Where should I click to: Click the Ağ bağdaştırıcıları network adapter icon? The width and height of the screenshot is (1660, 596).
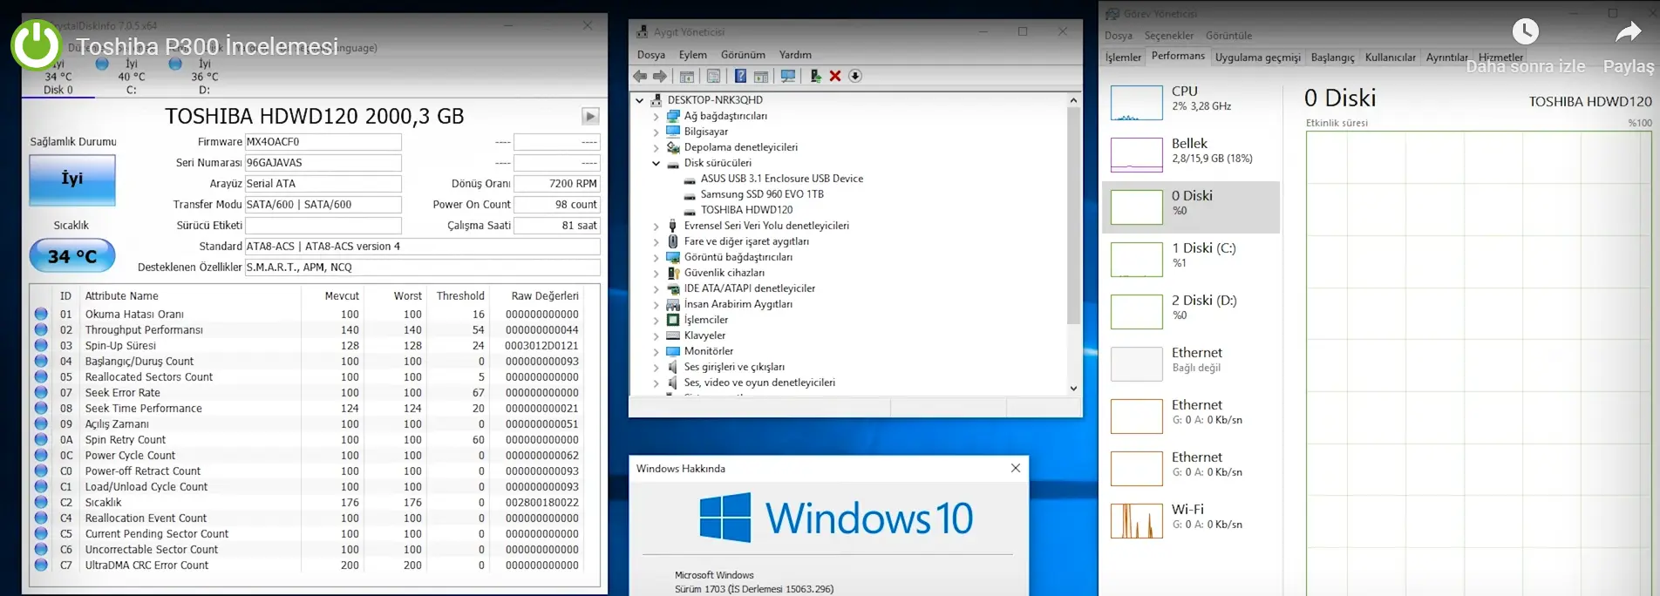pos(673,116)
